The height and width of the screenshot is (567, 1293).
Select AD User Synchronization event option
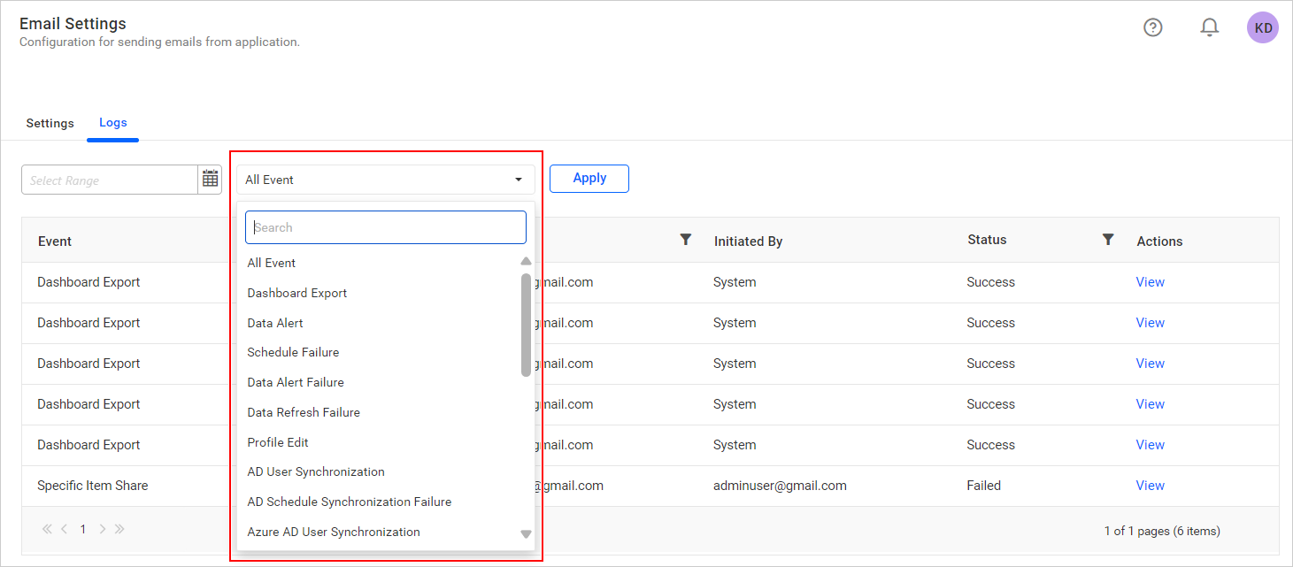[x=315, y=471]
